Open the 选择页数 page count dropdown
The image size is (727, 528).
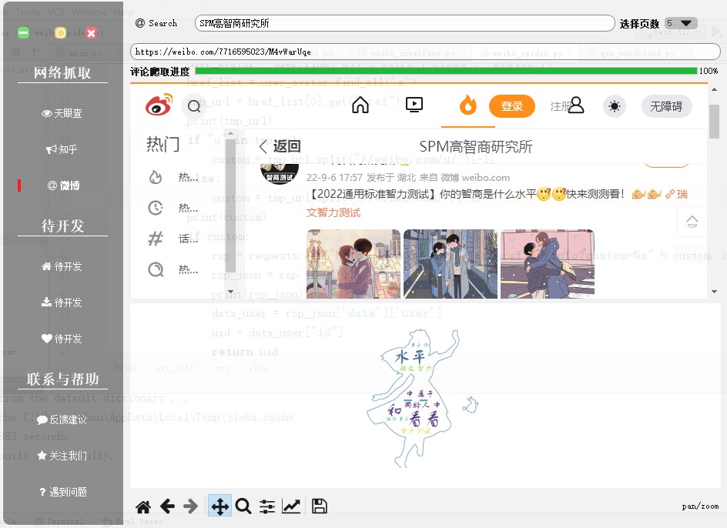pos(681,24)
